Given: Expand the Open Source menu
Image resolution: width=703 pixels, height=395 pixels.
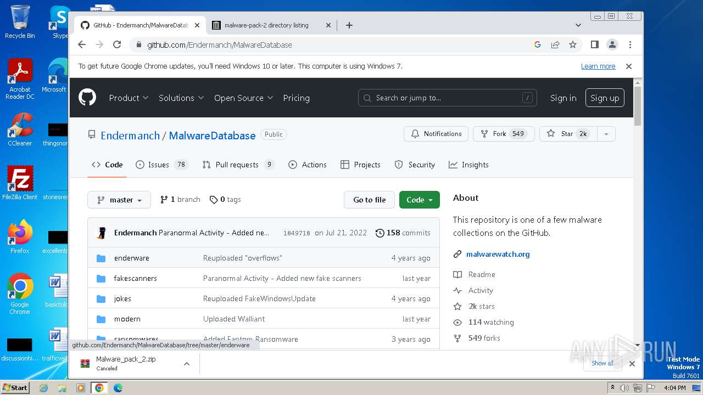Looking at the screenshot, I should [243, 98].
